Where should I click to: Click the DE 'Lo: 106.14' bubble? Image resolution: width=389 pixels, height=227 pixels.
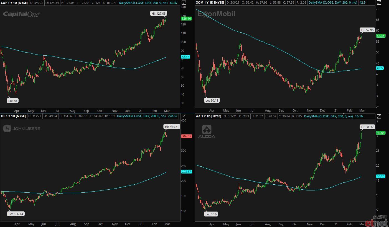coord(16,214)
